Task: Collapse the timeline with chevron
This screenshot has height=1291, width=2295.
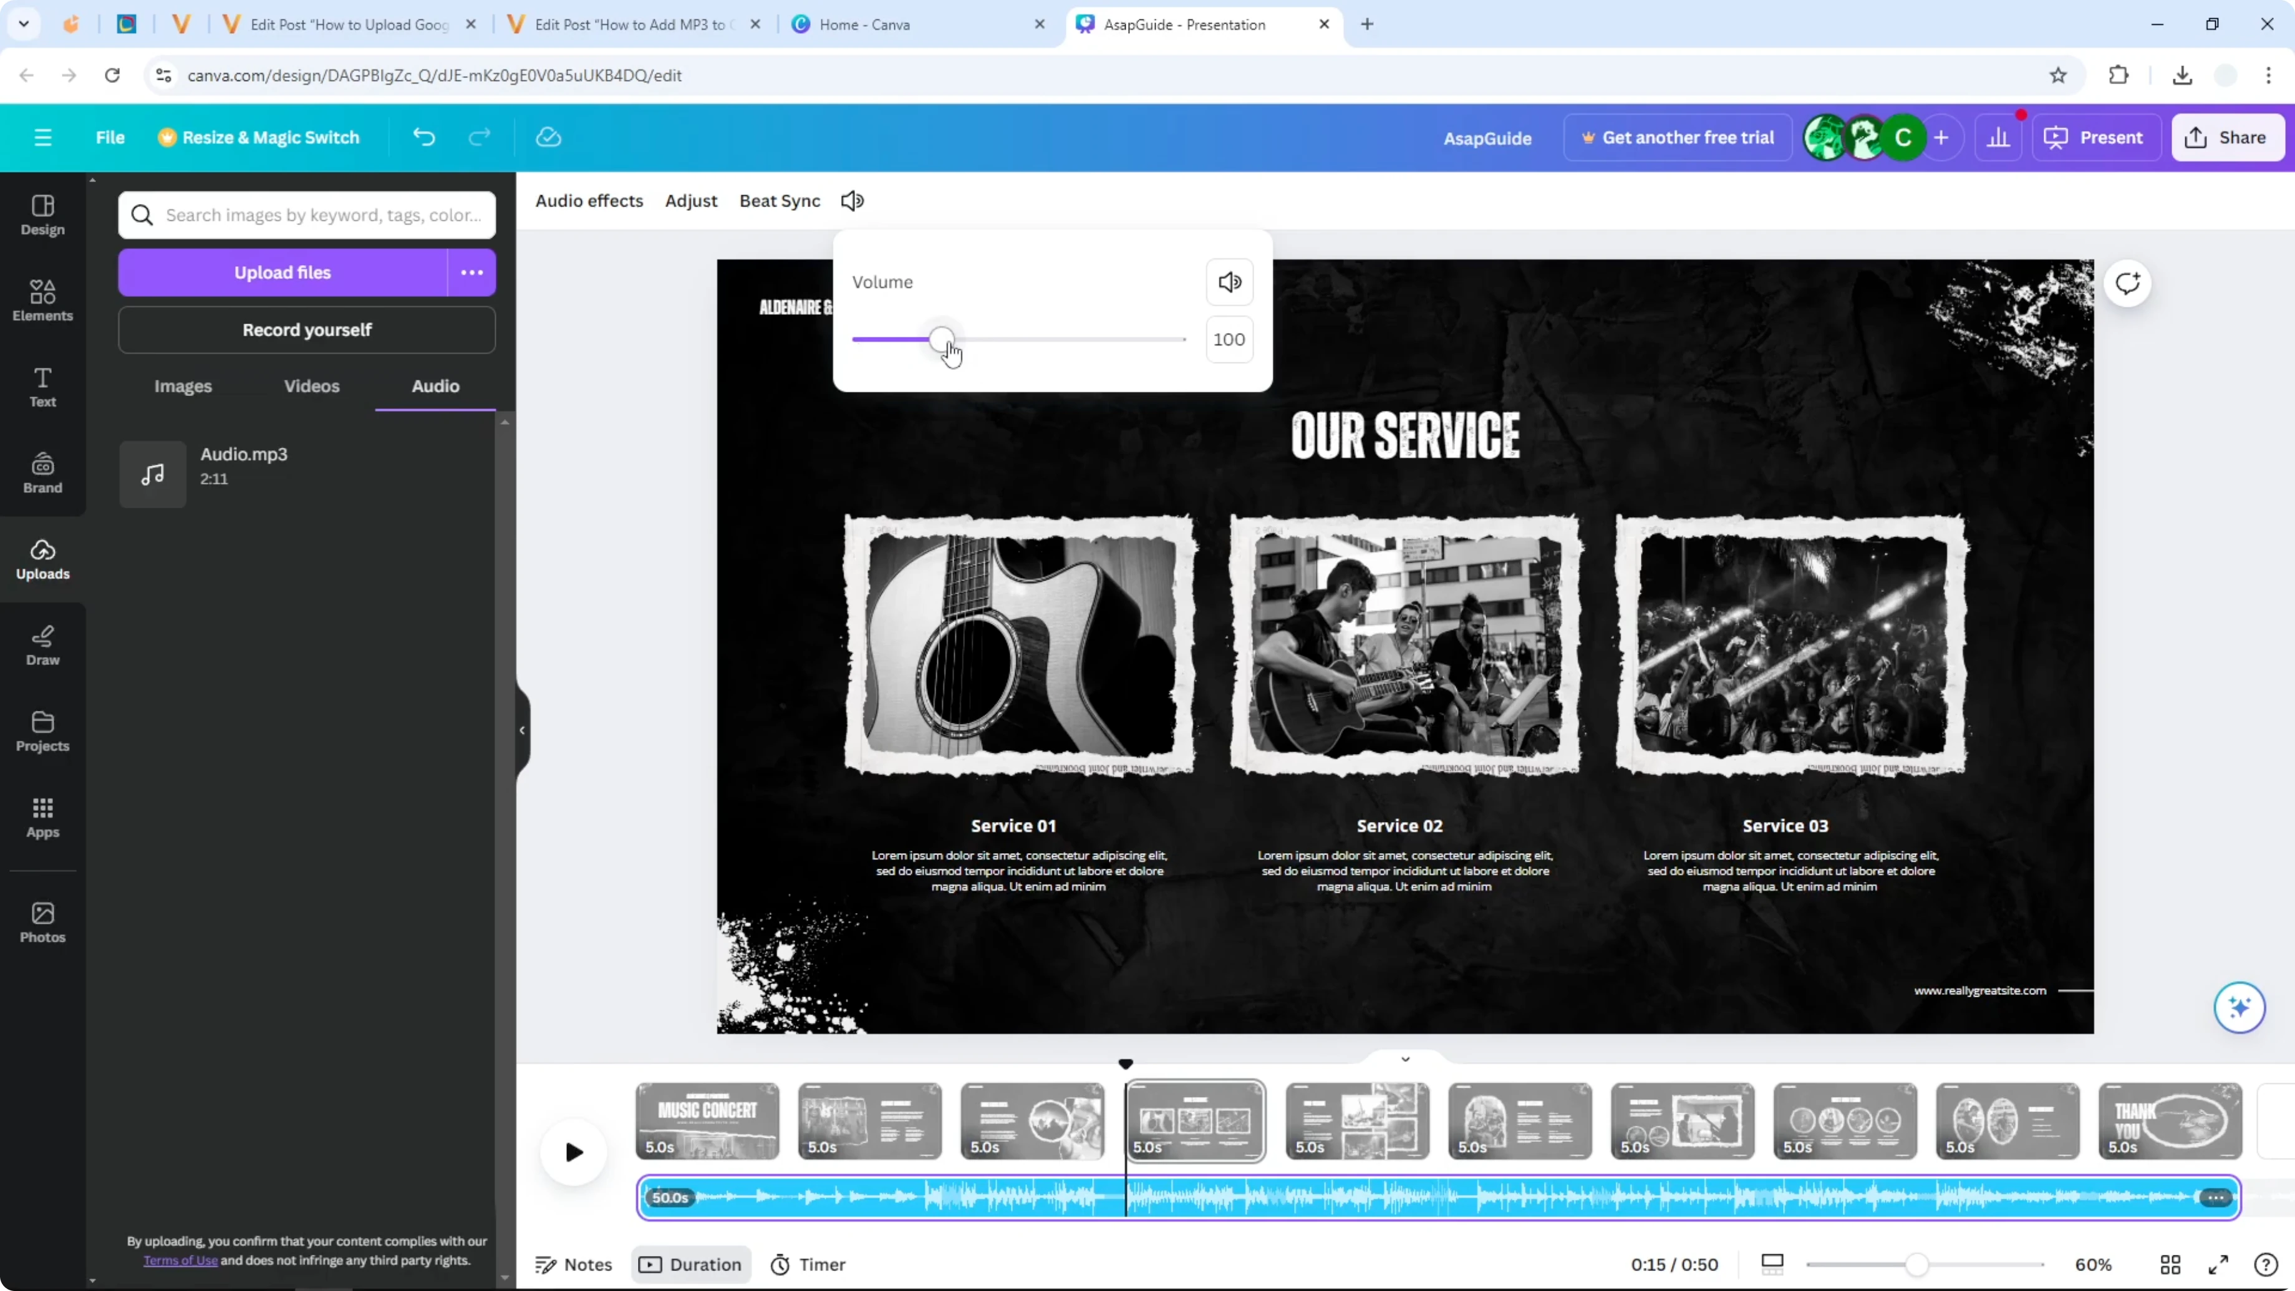Action: (x=1405, y=1060)
